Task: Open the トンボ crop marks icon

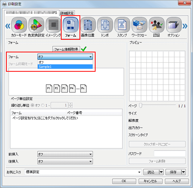Action: pyautogui.click(x=105, y=27)
